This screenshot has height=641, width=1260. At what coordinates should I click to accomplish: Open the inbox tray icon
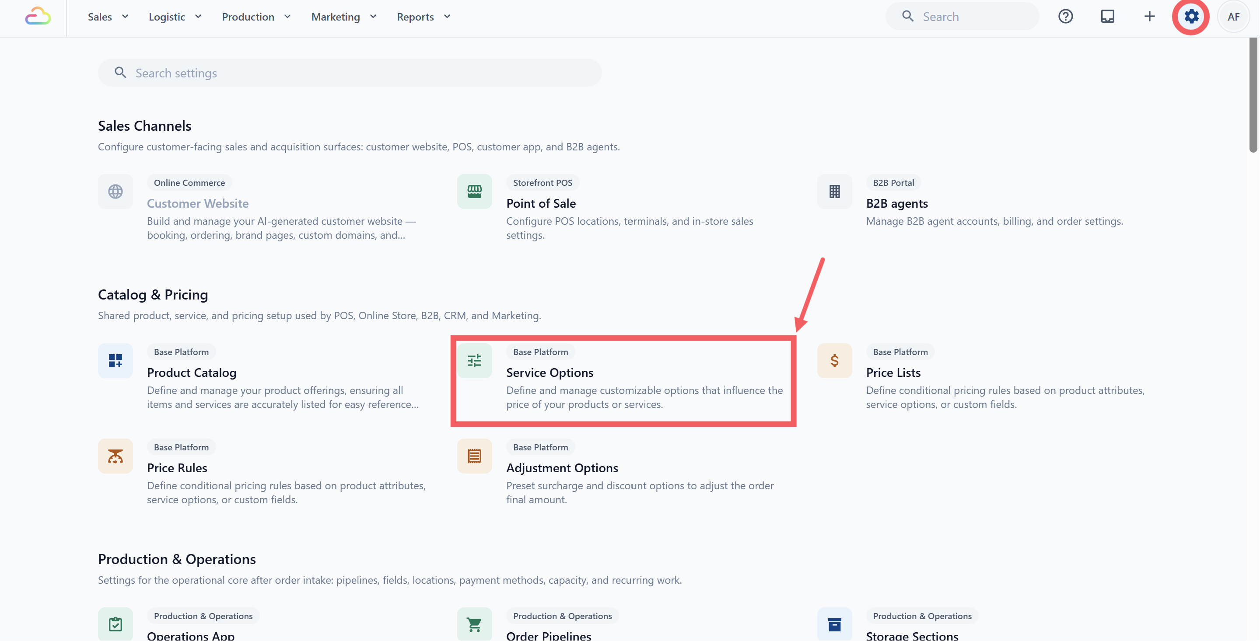(1107, 17)
